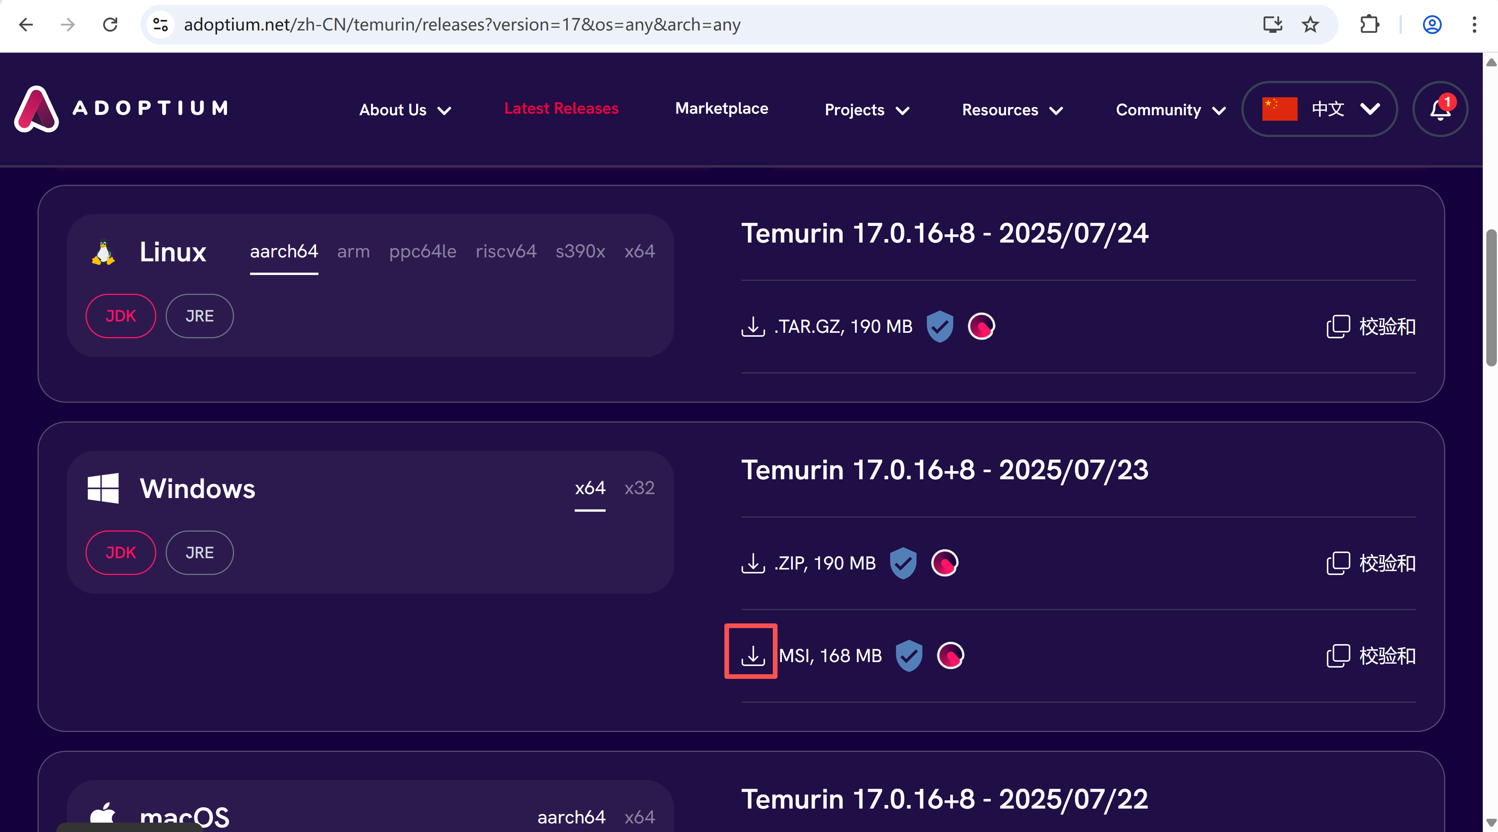Click the Temurin 17.0.16+8 - 2025/07/23 heading
This screenshot has width=1498, height=832.
point(944,470)
